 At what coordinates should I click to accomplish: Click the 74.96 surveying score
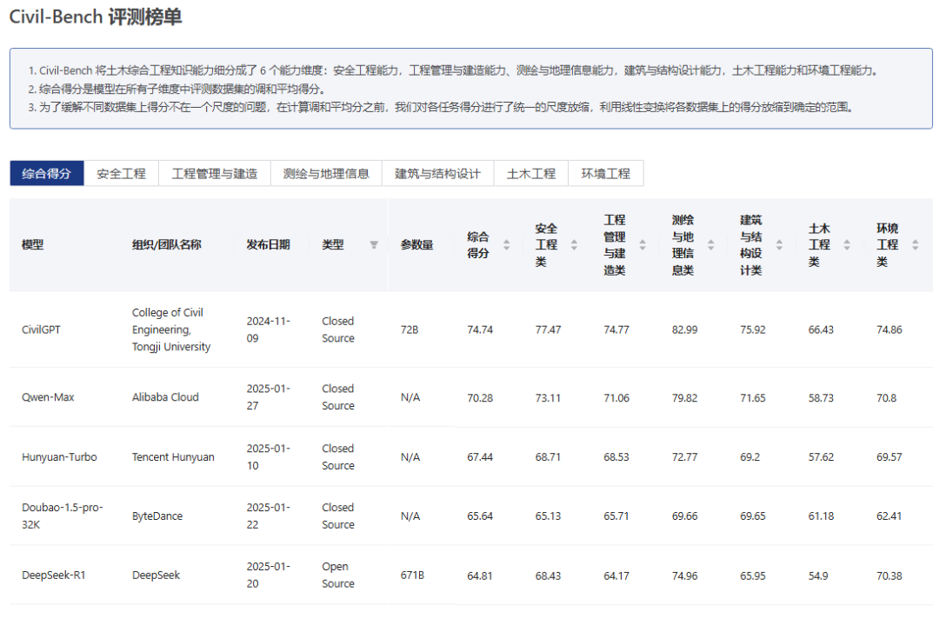tap(685, 576)
